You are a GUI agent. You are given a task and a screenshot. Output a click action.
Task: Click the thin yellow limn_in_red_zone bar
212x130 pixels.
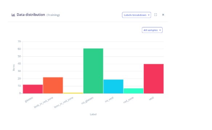point(73,93)
